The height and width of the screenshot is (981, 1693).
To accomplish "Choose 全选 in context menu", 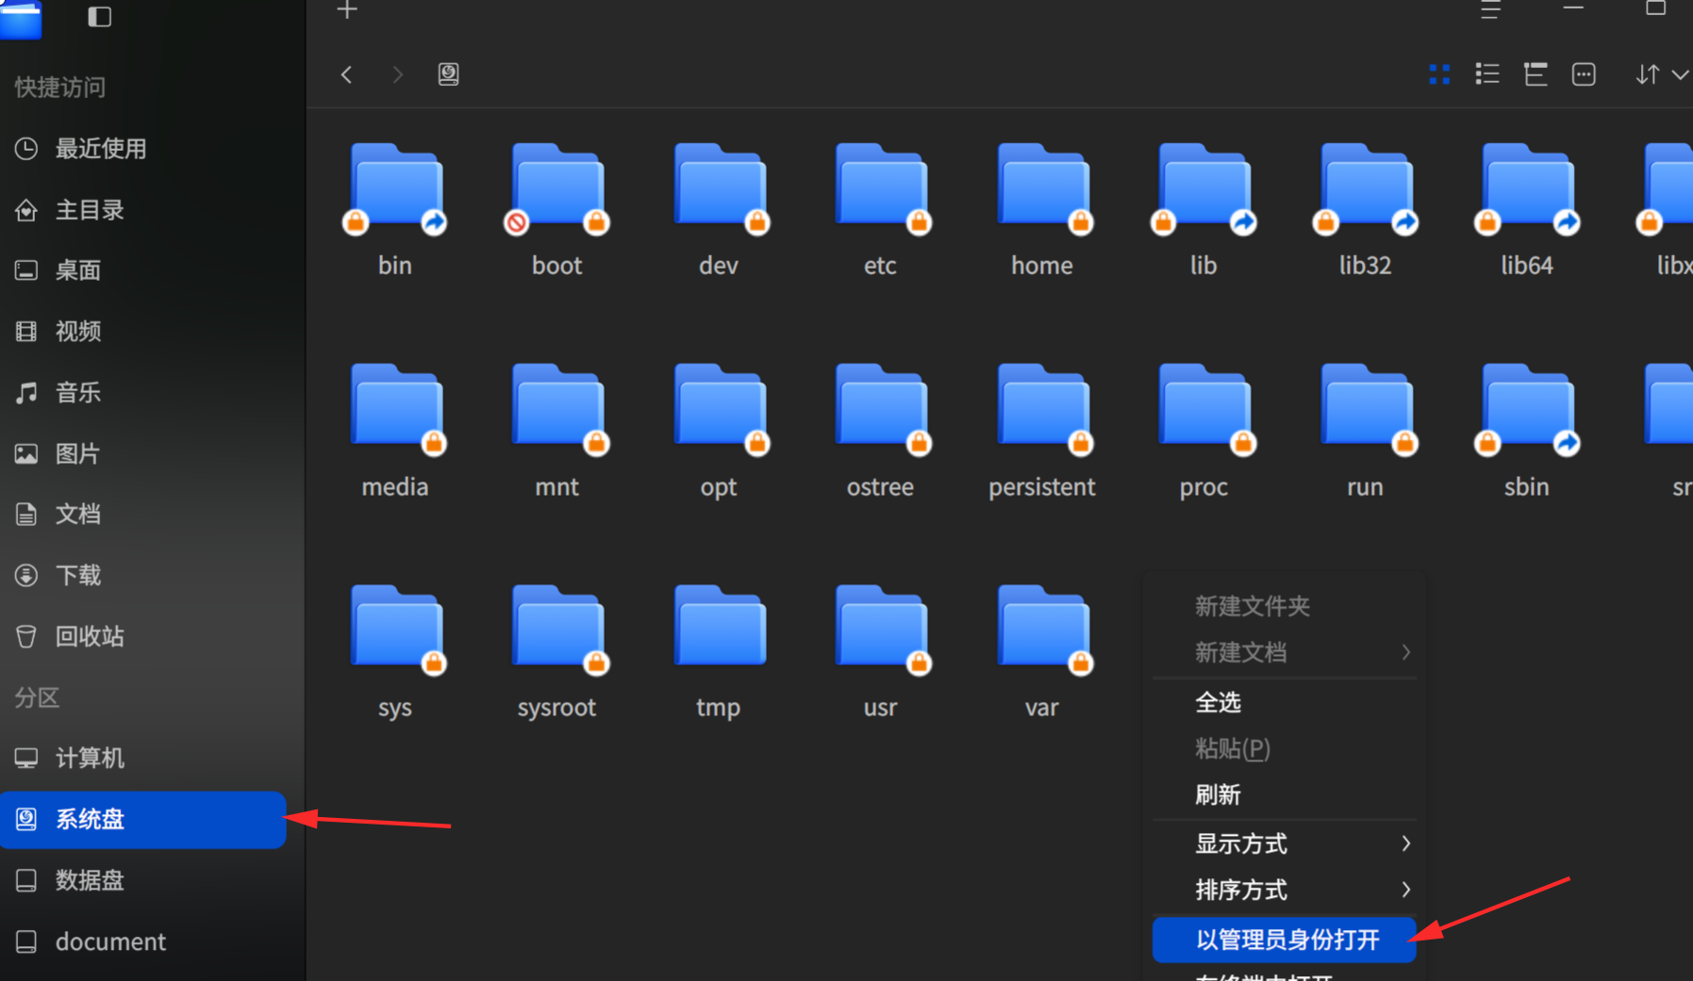I will (x=1285, y=703).
